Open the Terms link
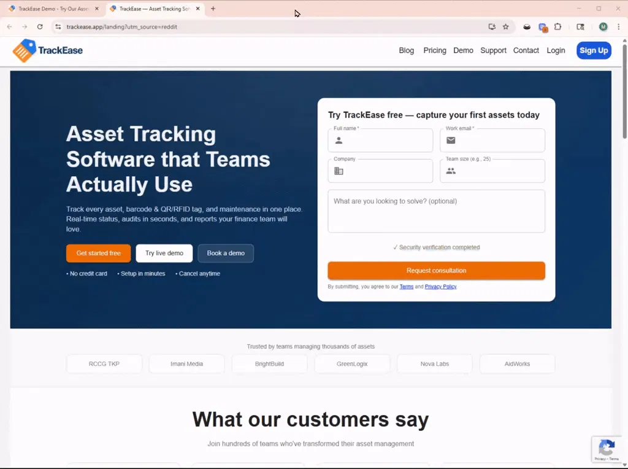 [x=406, y=287]
